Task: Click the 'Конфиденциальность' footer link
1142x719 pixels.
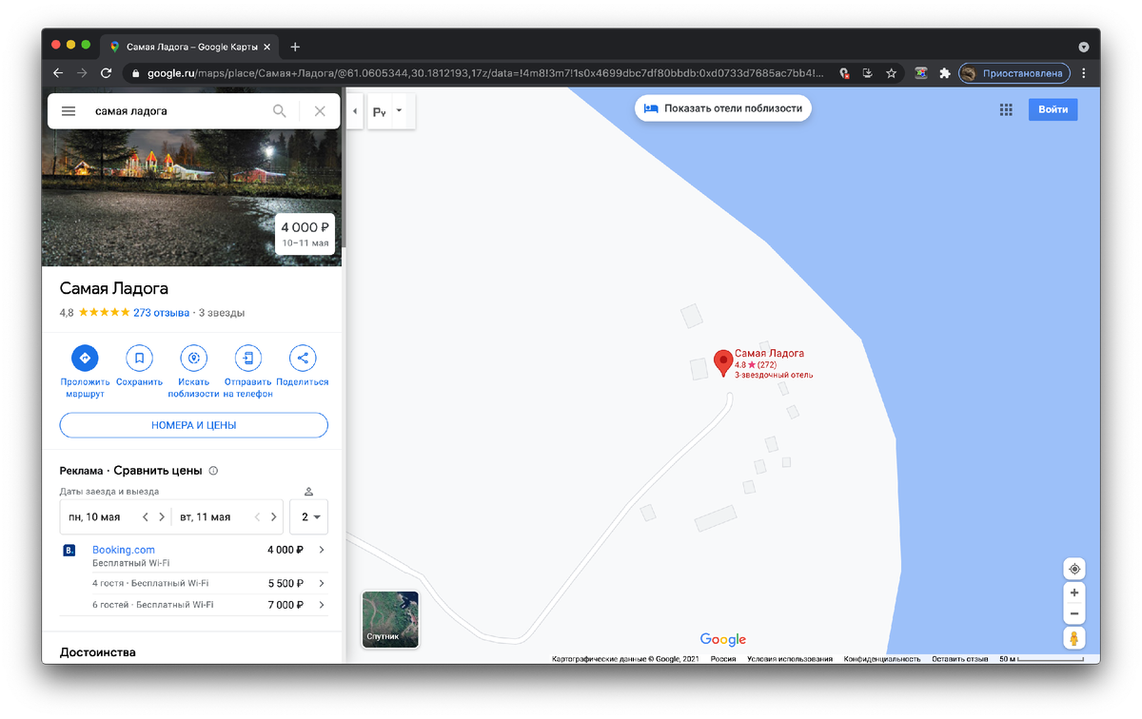Action: coord(882,658)
